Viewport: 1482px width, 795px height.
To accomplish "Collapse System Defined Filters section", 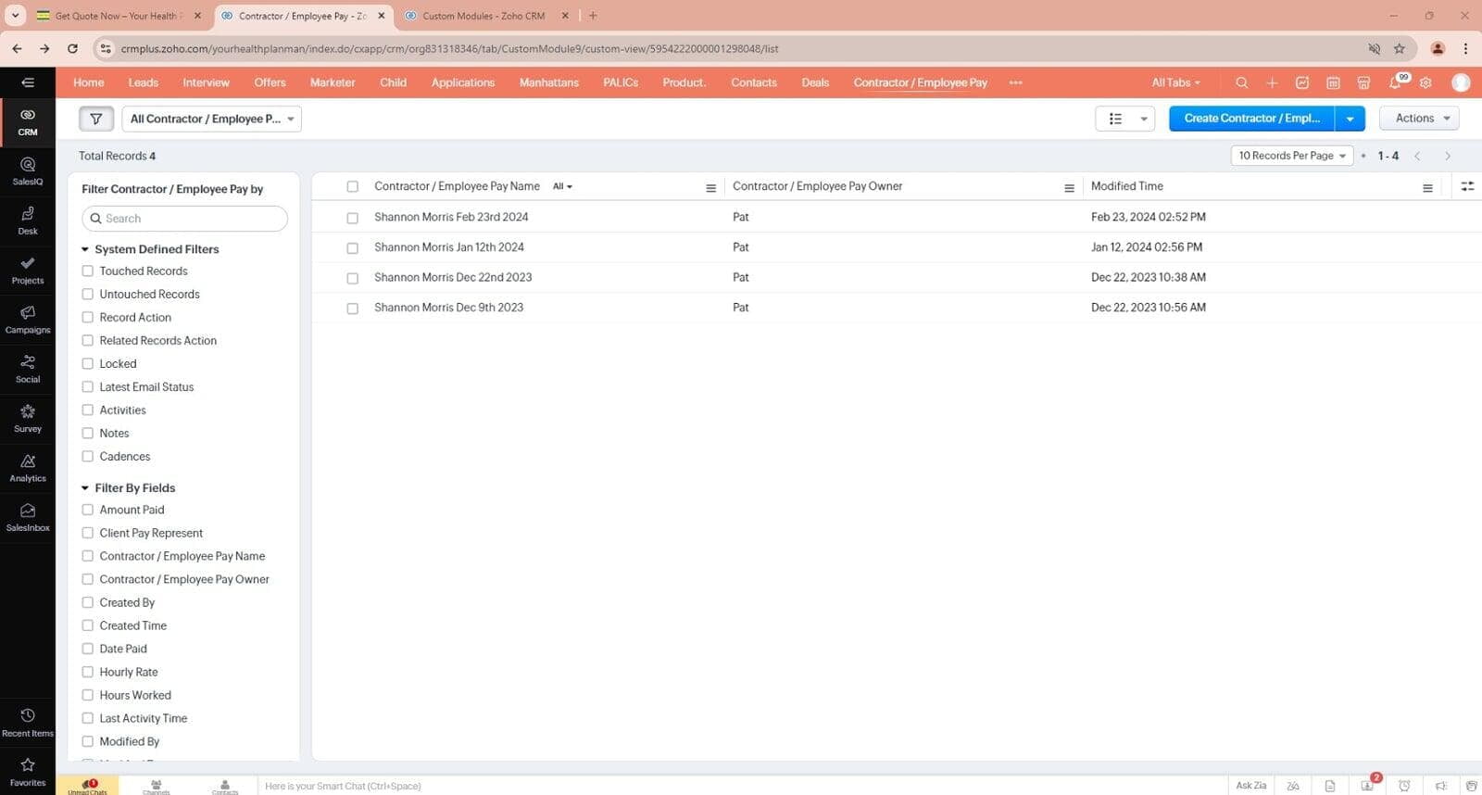I will coord(85,249).
